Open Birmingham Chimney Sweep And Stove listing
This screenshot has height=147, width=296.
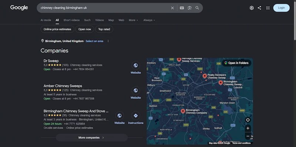coord(76,111)
